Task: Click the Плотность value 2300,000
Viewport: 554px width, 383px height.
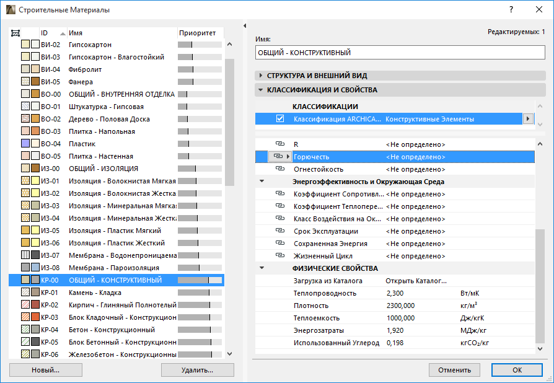Action: point(401,306)
